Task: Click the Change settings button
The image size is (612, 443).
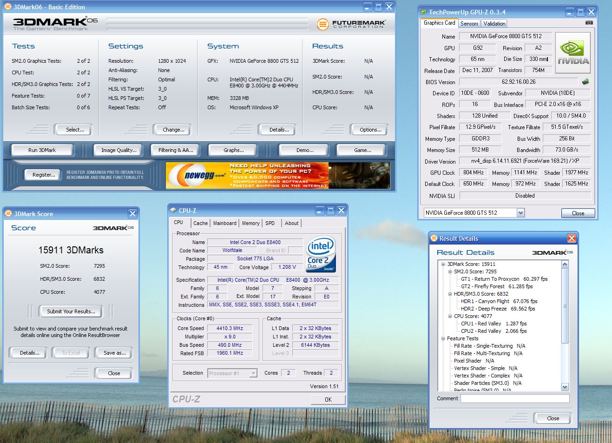Action: 173,130
